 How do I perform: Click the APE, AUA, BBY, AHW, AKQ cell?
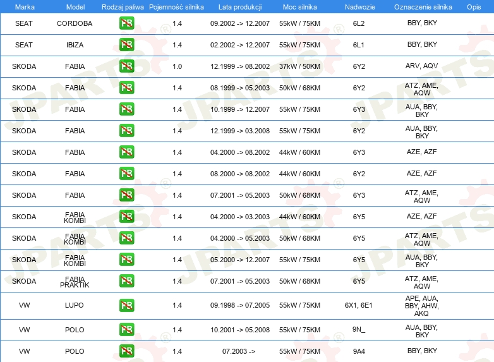tap(422, 306)
